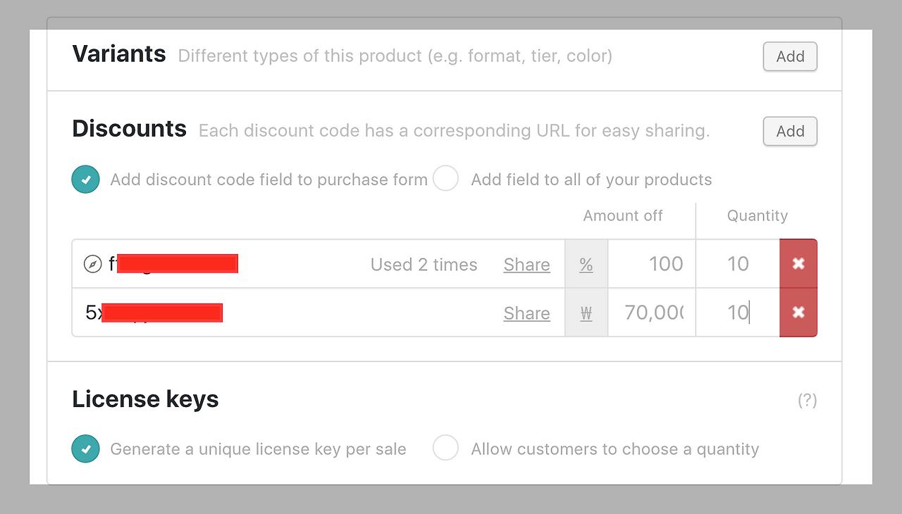Open Share link for the first discount
This screenshot has width=902, height=514.
[526, 265]
